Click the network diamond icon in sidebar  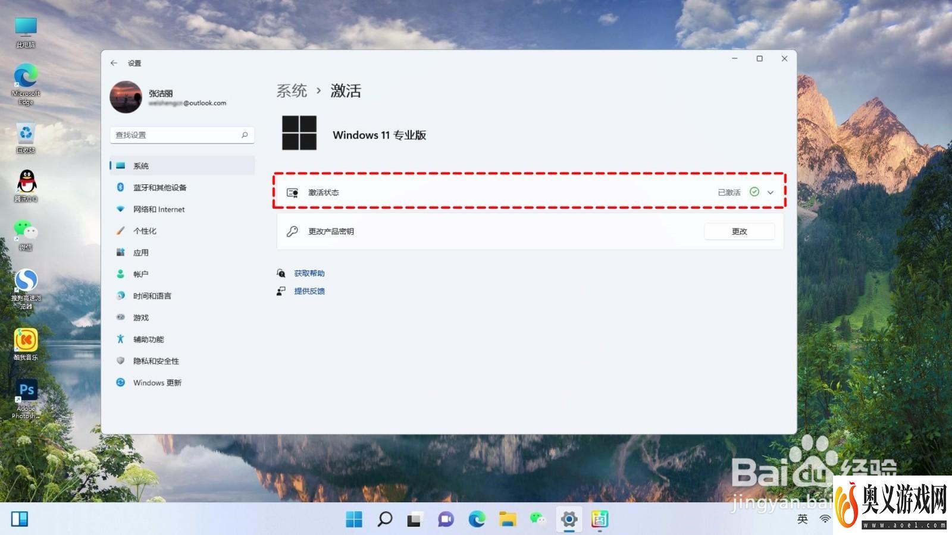coord(120,209)
